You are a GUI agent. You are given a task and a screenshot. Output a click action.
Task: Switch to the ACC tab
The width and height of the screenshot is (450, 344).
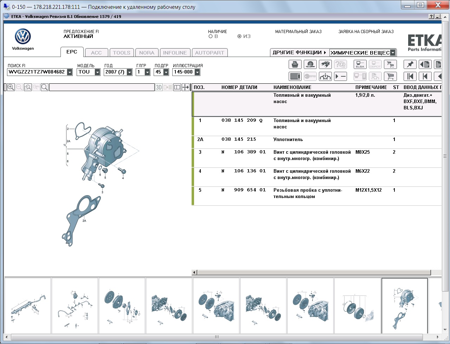[x=96, y=53]
